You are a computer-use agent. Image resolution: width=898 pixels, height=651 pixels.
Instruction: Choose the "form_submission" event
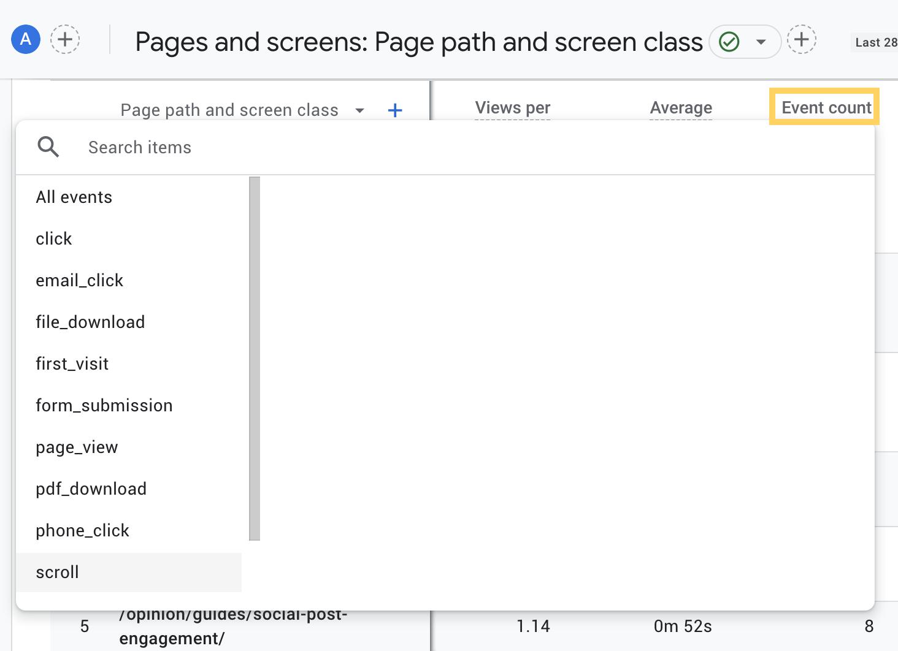tap(104, 405)
